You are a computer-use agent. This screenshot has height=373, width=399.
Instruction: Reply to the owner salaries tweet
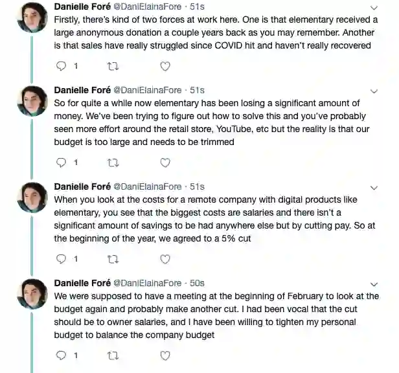62,356
